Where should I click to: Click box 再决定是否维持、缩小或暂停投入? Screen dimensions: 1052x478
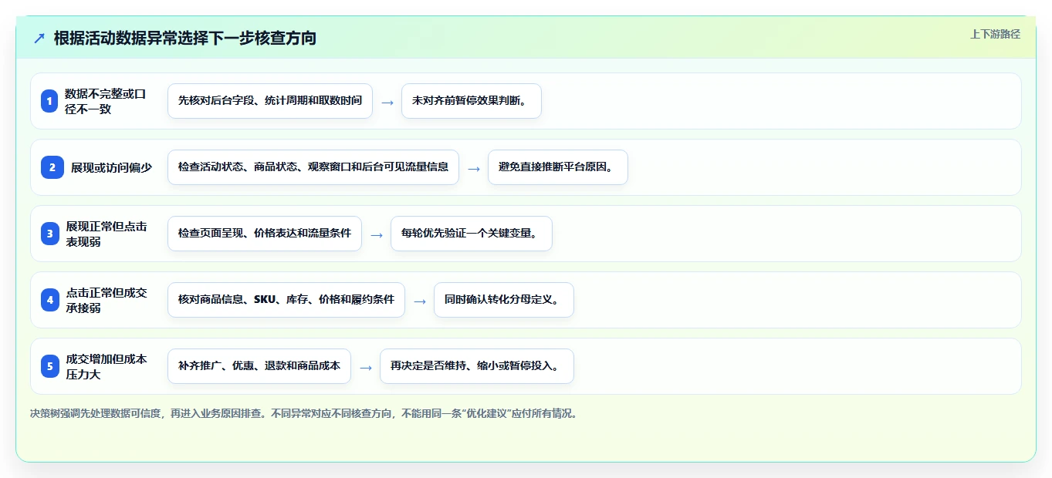click(x=477, y=366)
